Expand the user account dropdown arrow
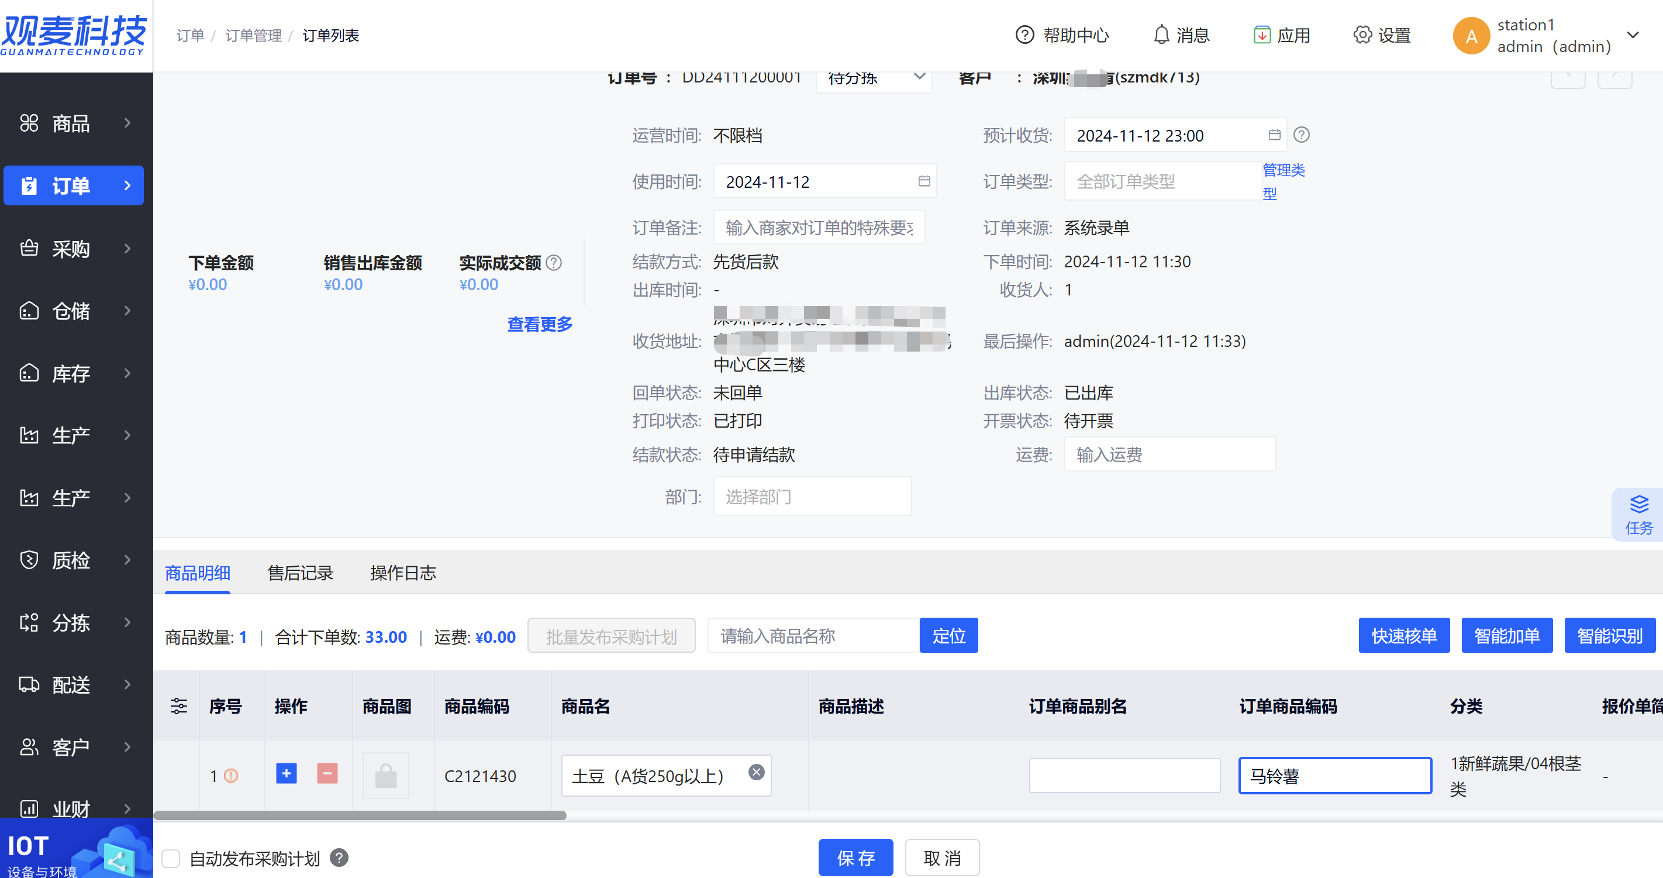The height and width of the screenshot is (878, 1663). click(x=1633, y=35)
